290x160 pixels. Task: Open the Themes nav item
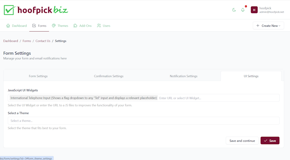pos(60,26)
